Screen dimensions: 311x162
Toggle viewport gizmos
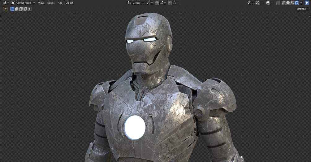point(257,3)
